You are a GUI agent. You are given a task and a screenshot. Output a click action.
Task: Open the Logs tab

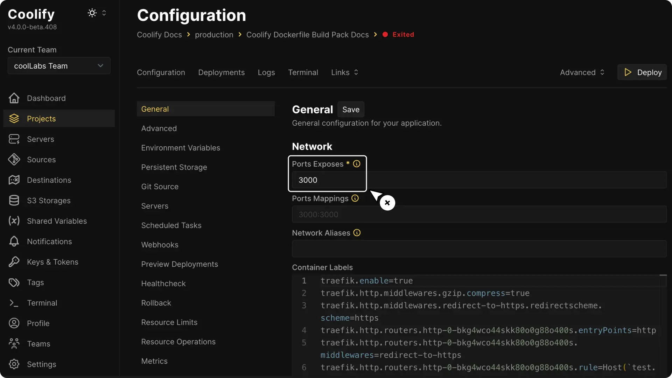click(266, 72)
